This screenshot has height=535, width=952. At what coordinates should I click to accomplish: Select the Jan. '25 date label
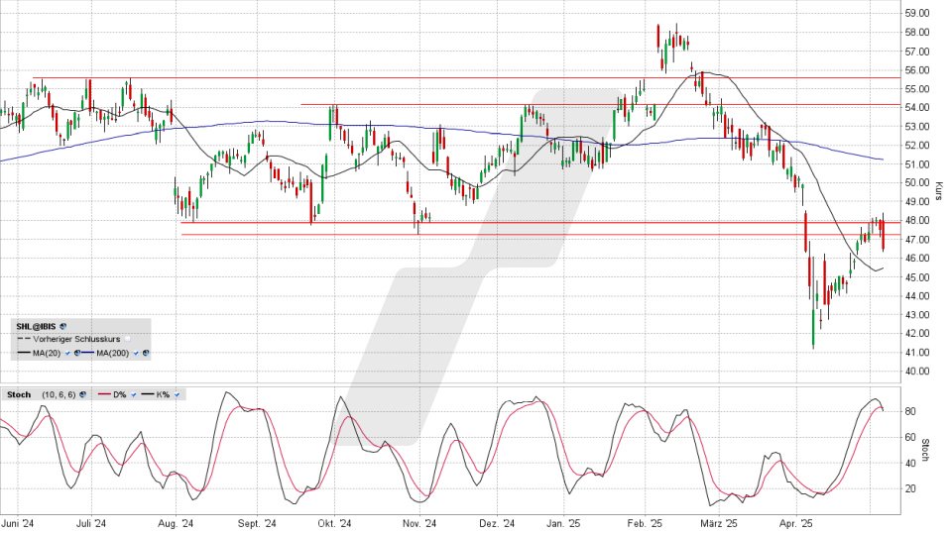pos(564,523)
